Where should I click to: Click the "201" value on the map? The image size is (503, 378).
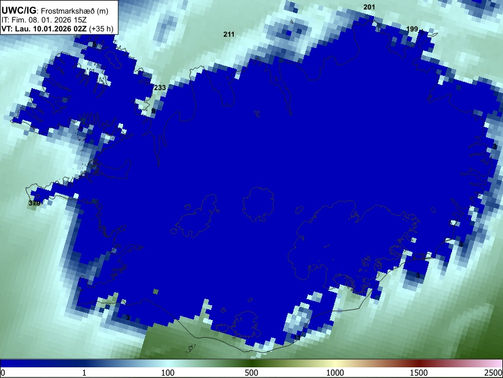click(369, 7)
